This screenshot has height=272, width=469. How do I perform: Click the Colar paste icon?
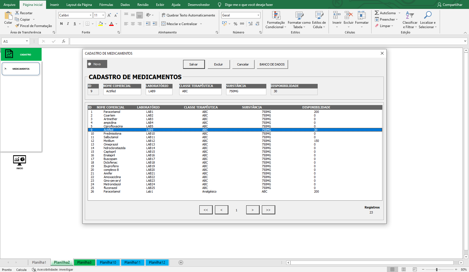pos(8,16)
